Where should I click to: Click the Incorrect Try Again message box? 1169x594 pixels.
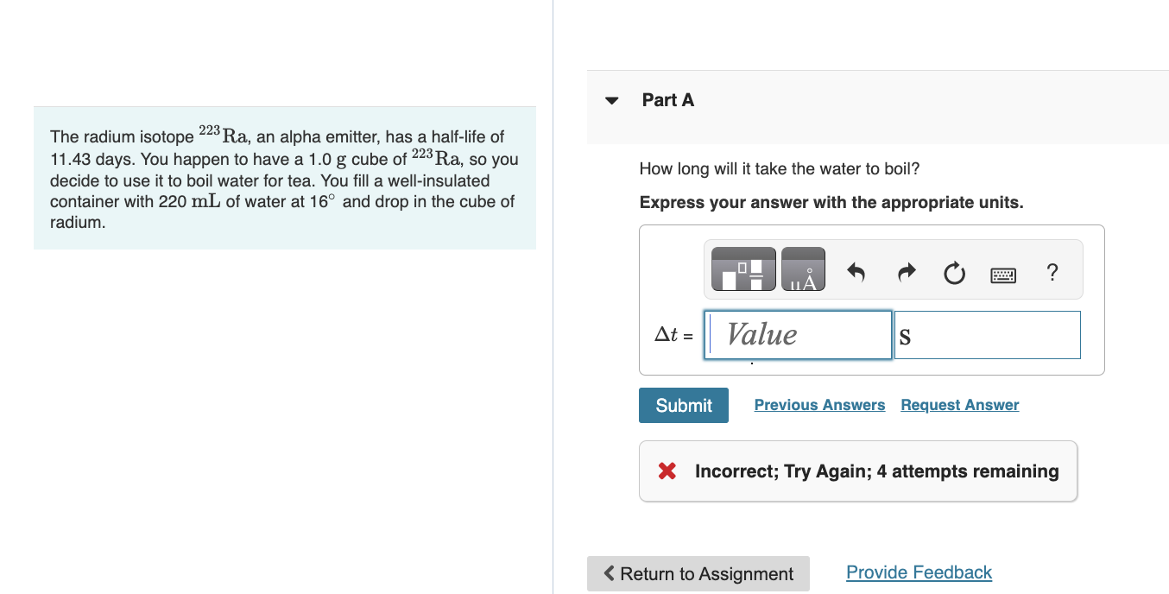coord(857,471)
